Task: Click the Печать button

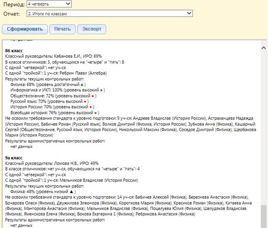Action: [62, 29]
